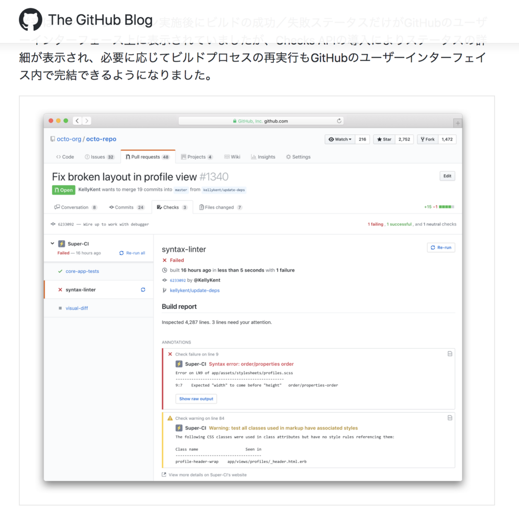Click the Warning: test all classes title
The height and width of the screenshot is (523, 519).
click(283, 428)
